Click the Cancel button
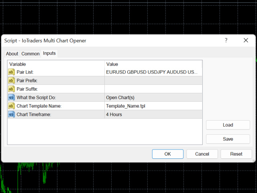Viewport: 257px width, 193px height. 202,154
